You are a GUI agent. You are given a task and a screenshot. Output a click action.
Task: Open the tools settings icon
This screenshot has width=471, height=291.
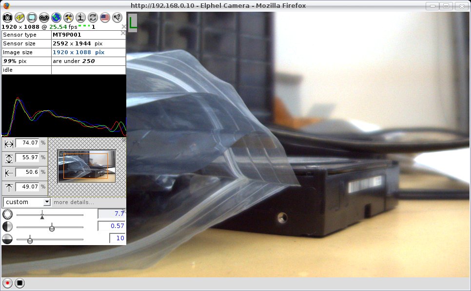tap(68, 18)
